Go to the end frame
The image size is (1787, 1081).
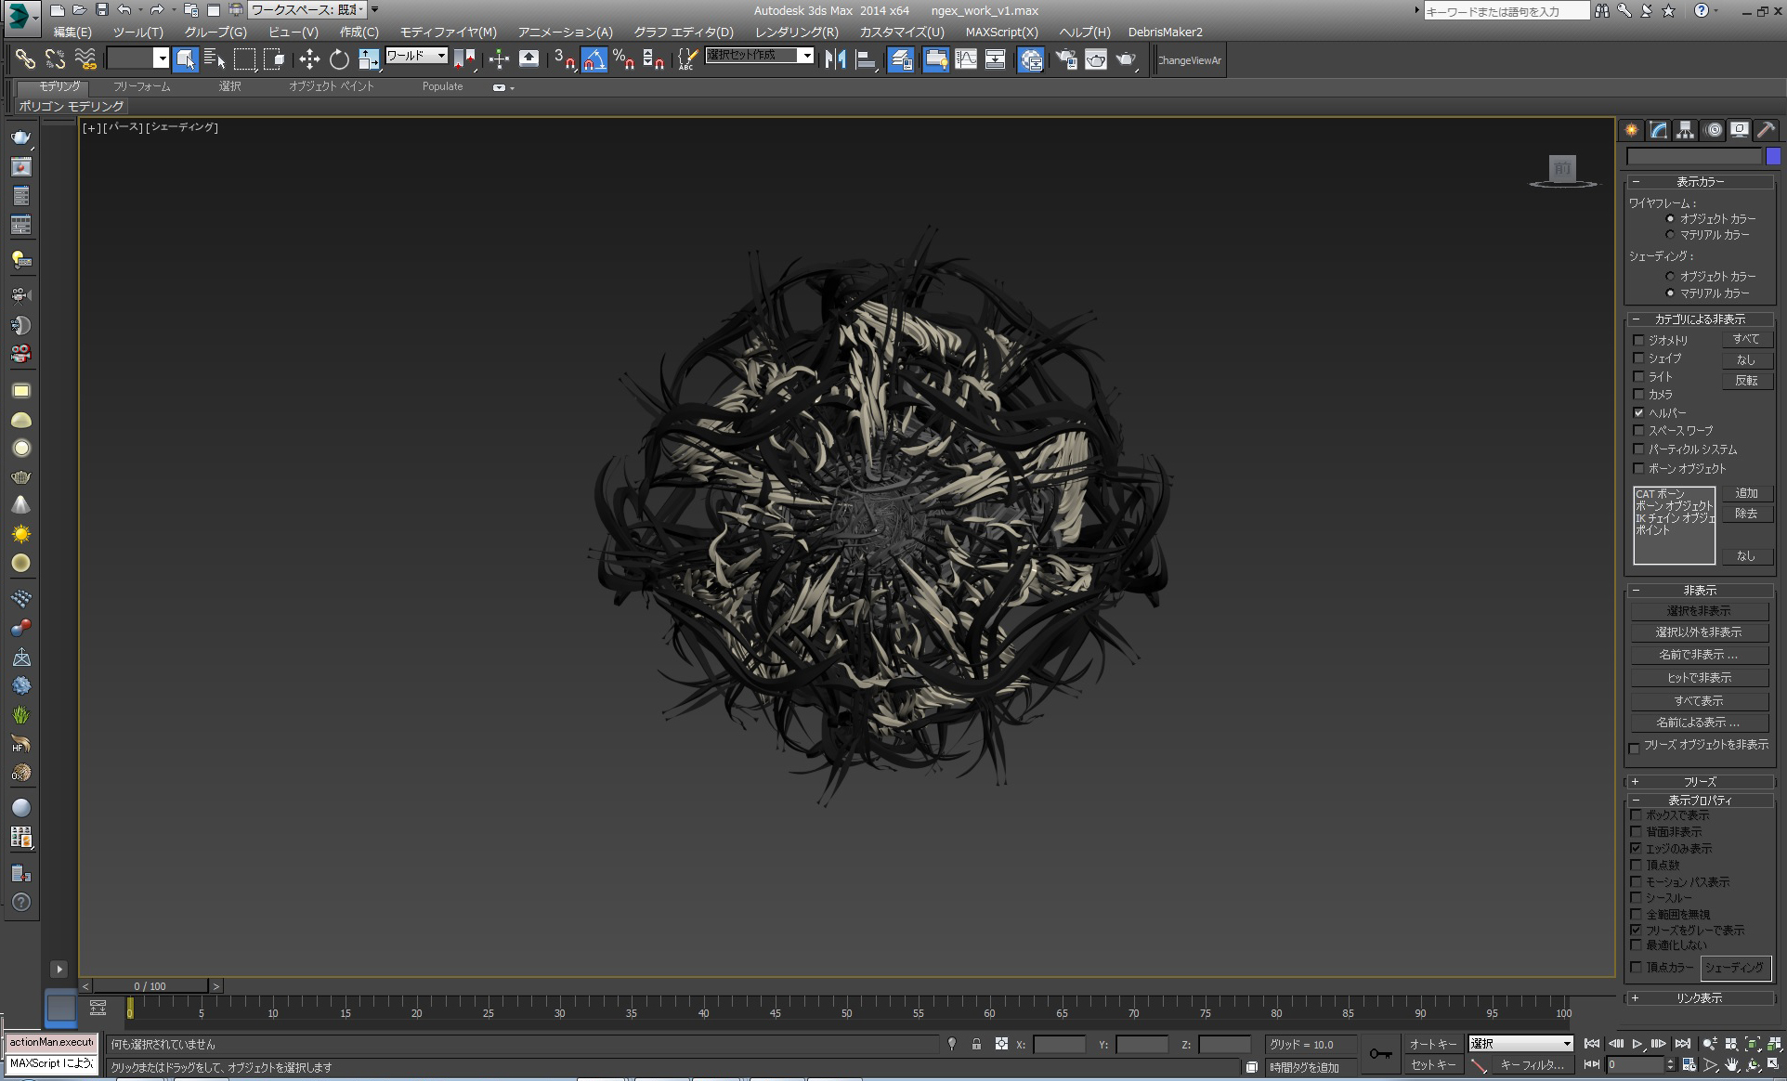(x=1682, y=1044)
